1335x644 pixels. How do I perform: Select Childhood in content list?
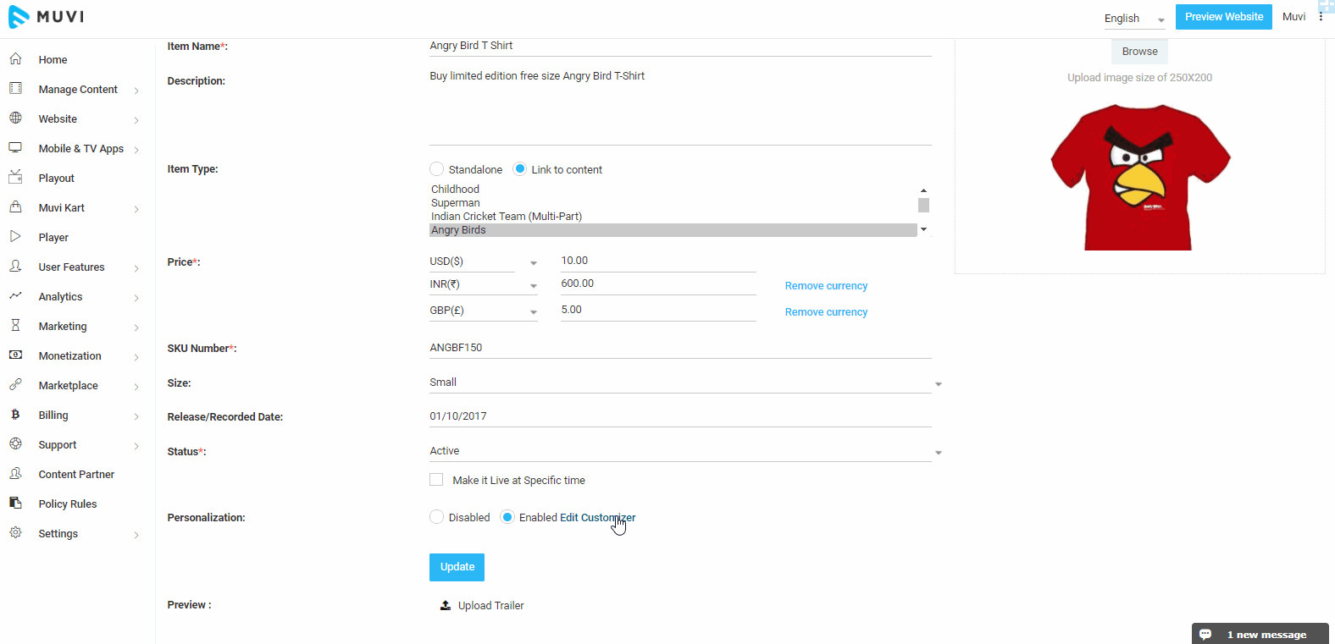click(673, 190)
